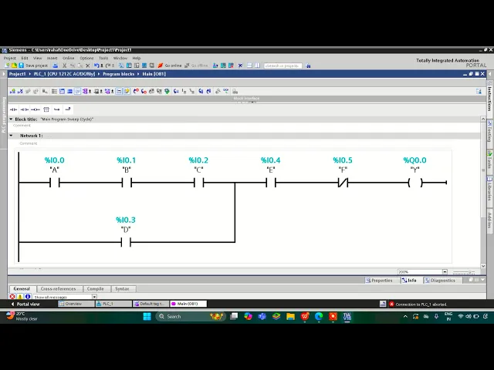Switch to the Syntax tab
494x370 pixels.
(122, 289)
